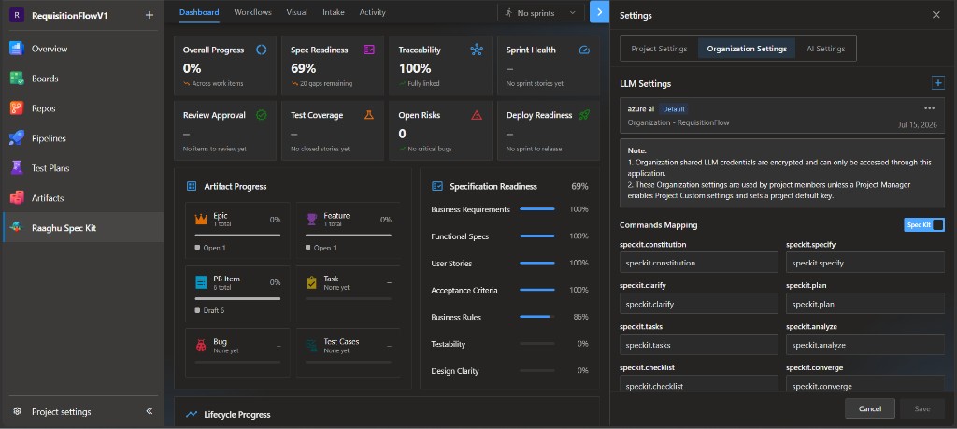
Task: Click the plus icon next to RequisitionFlowV1
Action: (150, 15)
